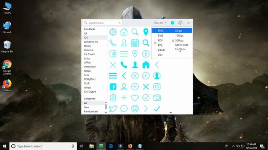Select the outlined phone handset icon
Viewport: 268px width, 150px height.
113,43
